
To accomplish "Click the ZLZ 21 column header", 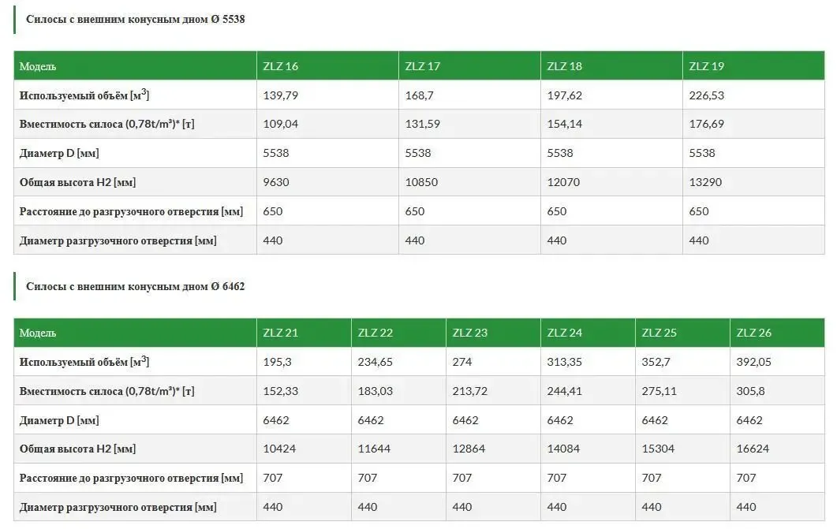I will [281, 333].
